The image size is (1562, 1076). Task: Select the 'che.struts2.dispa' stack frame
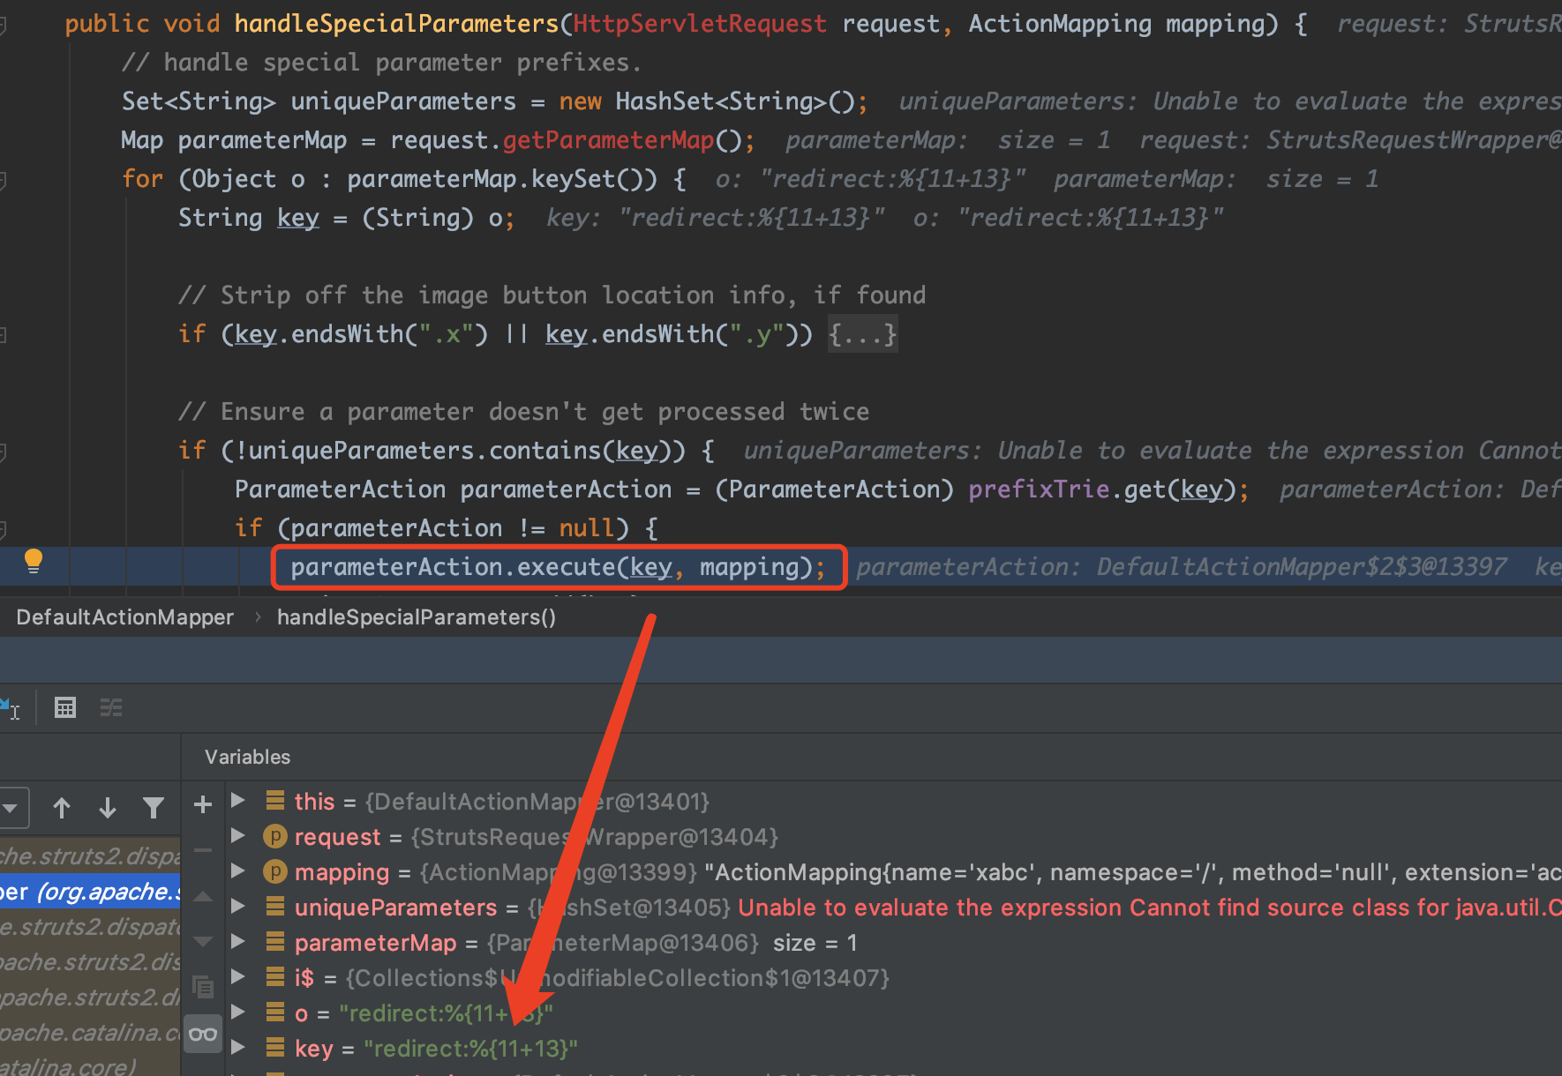(x=90, y=856)
